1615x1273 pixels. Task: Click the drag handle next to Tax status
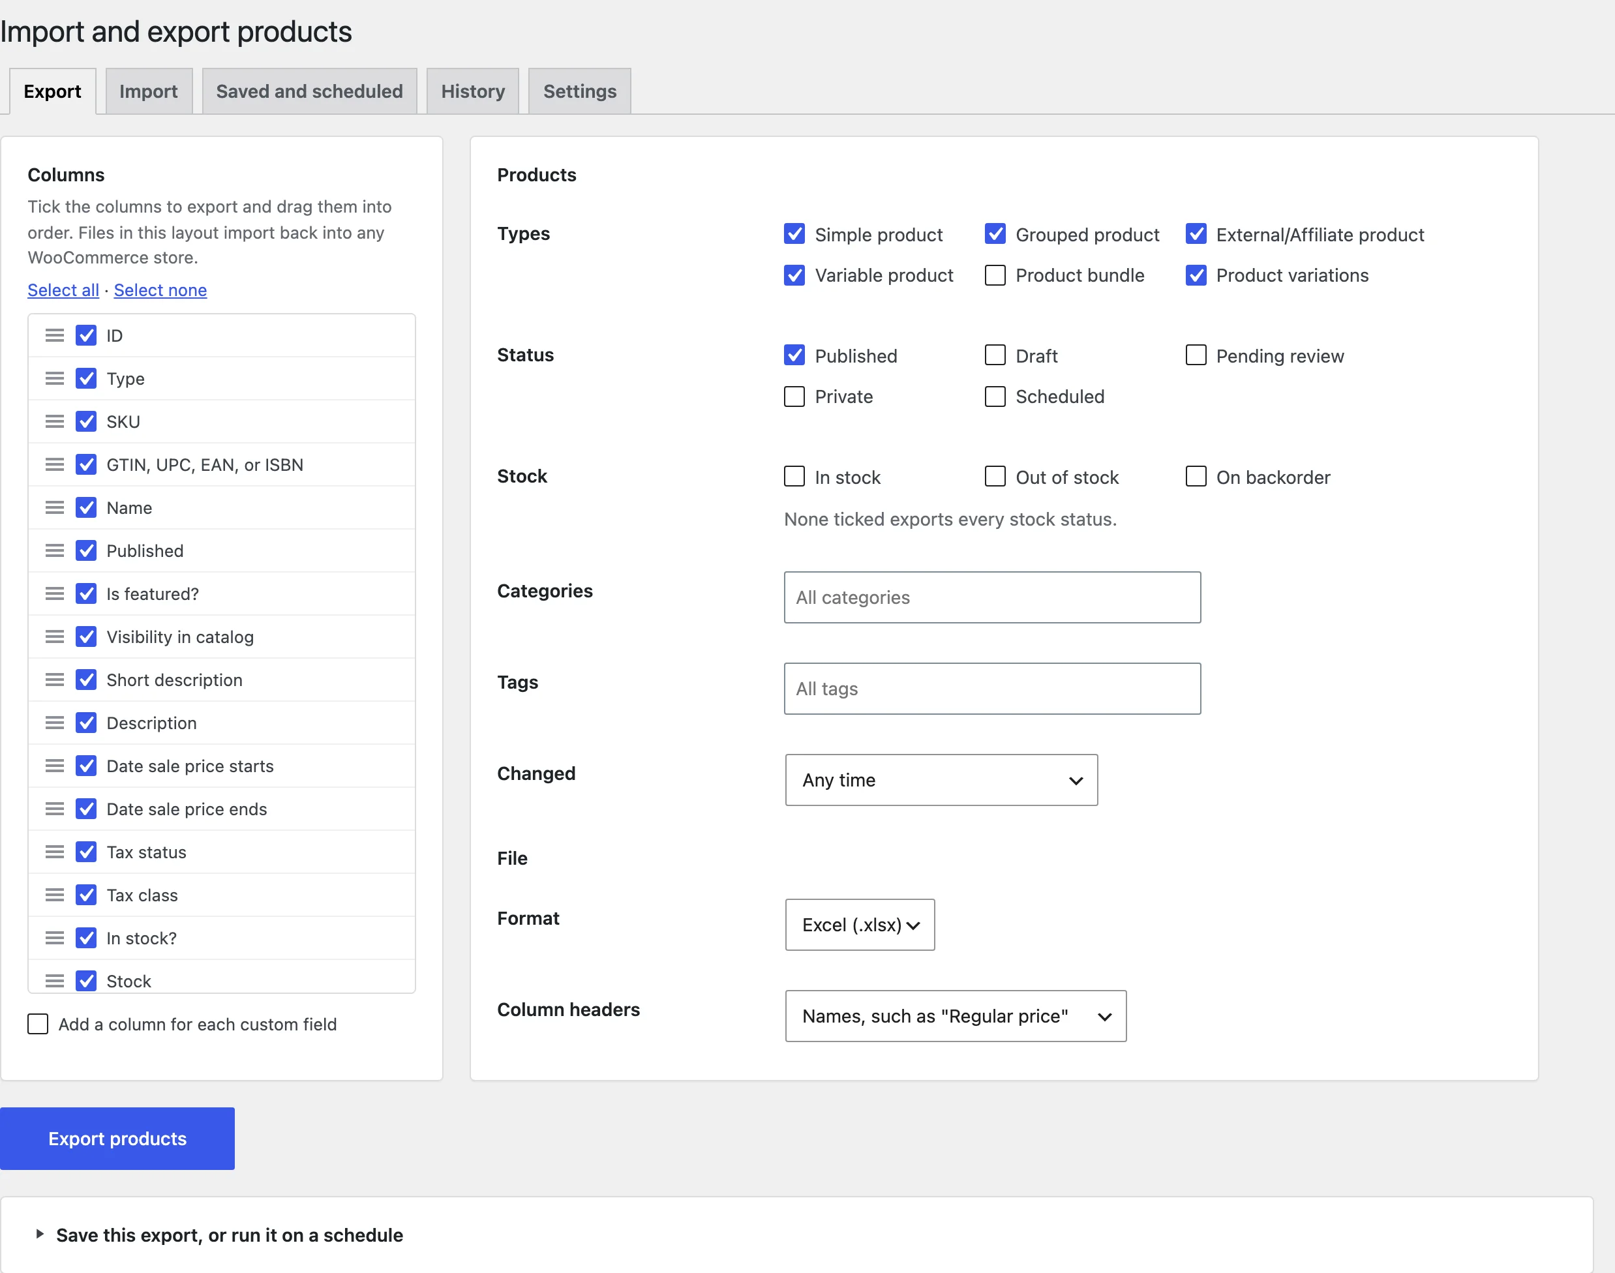[54, 852]
